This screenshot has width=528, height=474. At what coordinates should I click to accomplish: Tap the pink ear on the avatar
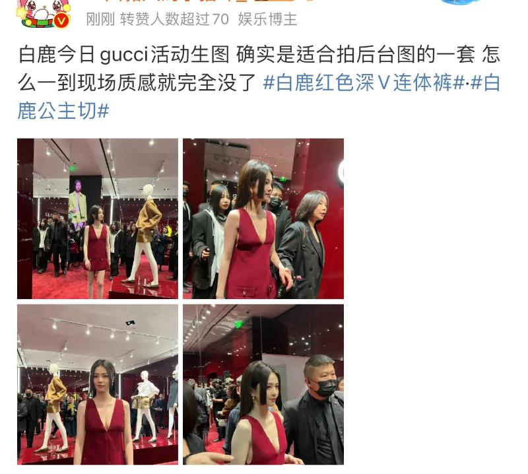[x=24, y=4]
